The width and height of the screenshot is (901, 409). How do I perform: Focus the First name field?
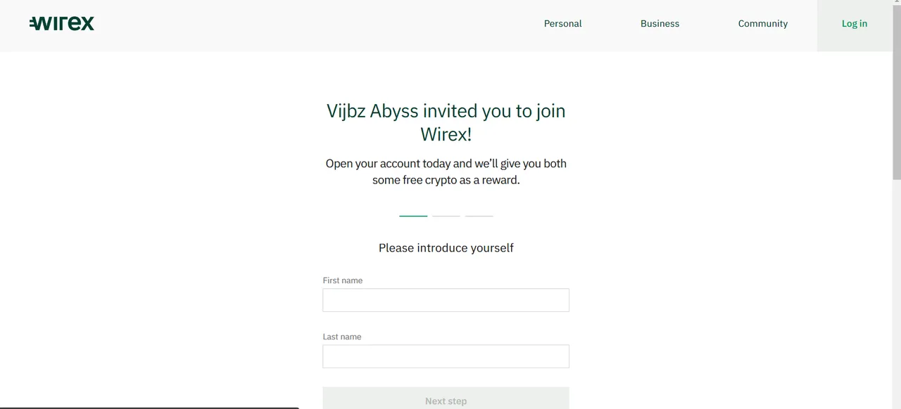446,300
